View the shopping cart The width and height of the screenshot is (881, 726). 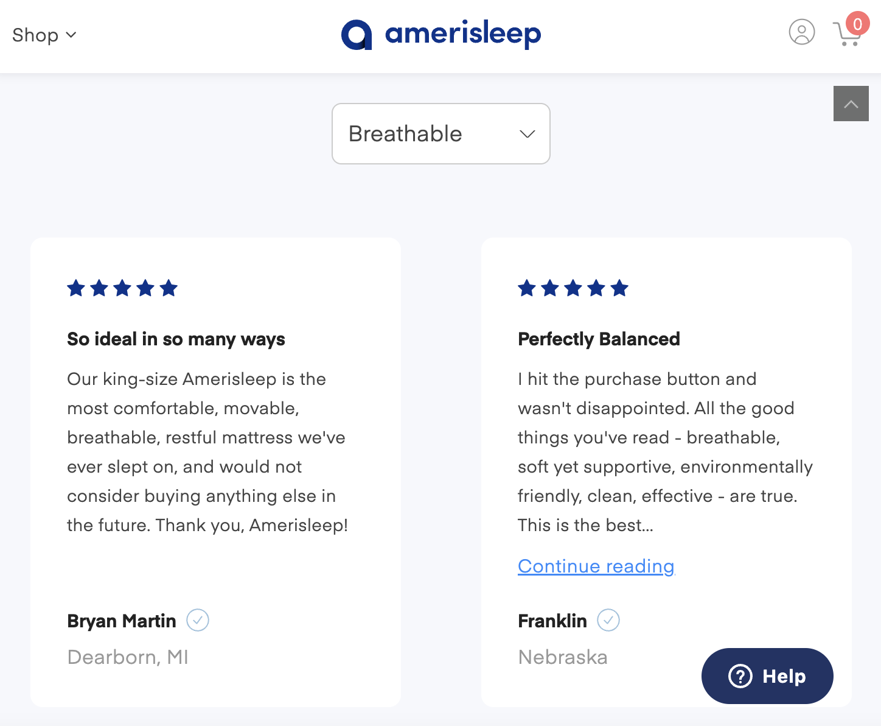[x=845, y=35]
